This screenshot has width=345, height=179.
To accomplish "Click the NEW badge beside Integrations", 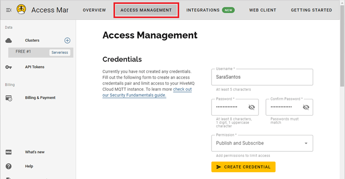I will [x=228, y=10].
